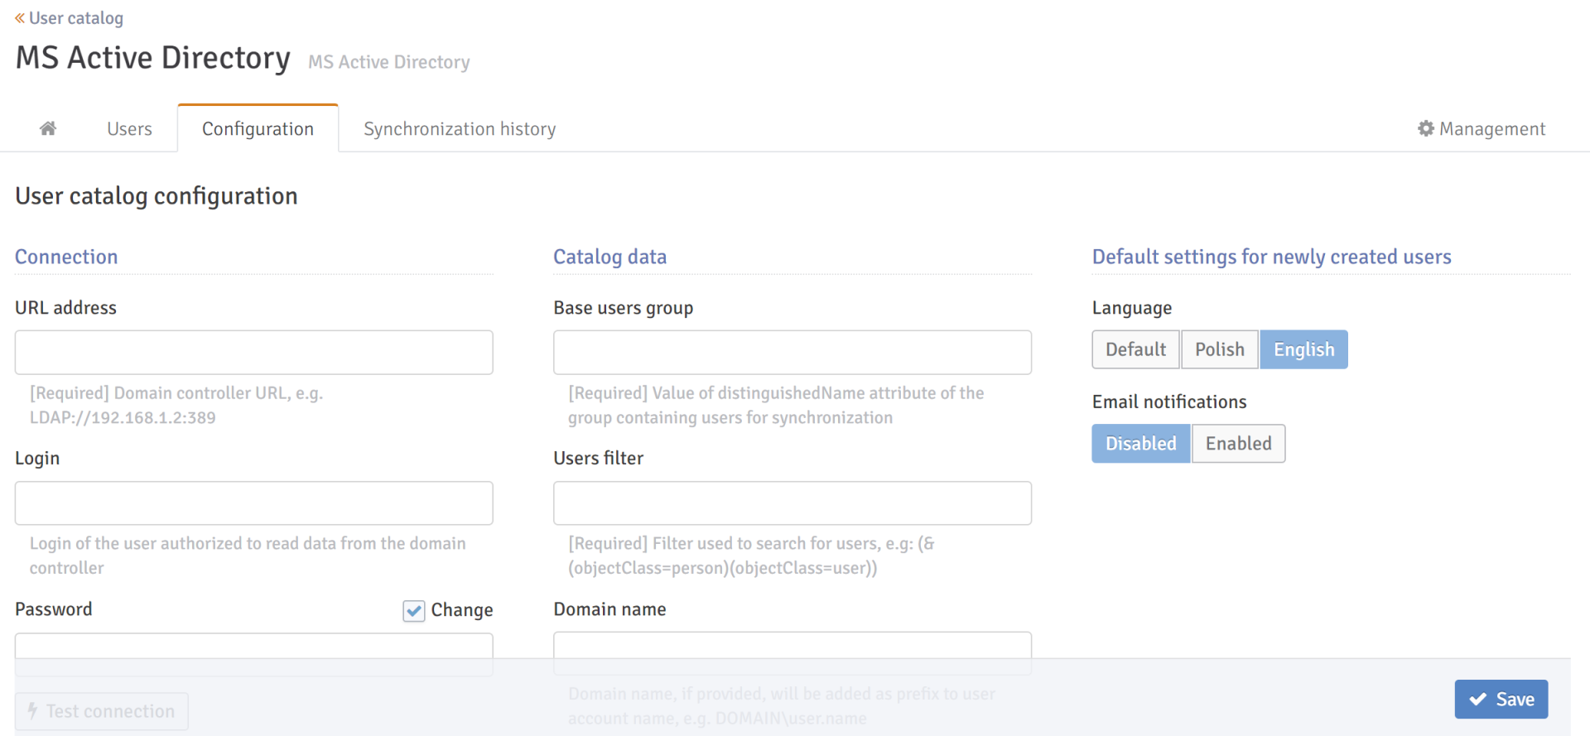The width and height of the screenshot is (1590, 736).
Task: Open the home tab icon
Action: [48, 128]
